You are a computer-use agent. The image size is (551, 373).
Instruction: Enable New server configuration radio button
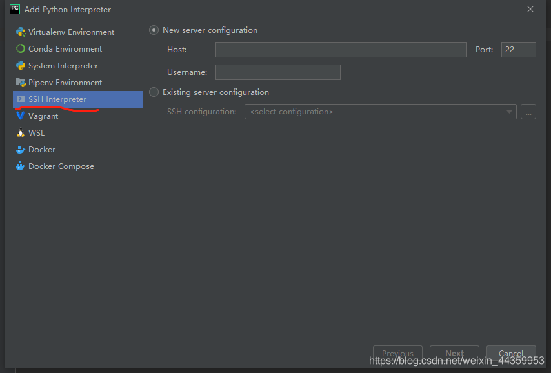click(x=154, y=30)
